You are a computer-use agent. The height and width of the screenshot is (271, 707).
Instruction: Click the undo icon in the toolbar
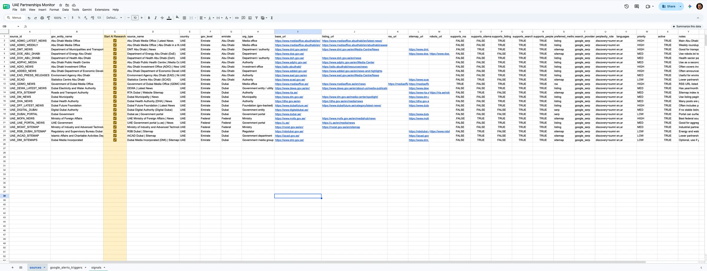(x=29, y=18)
